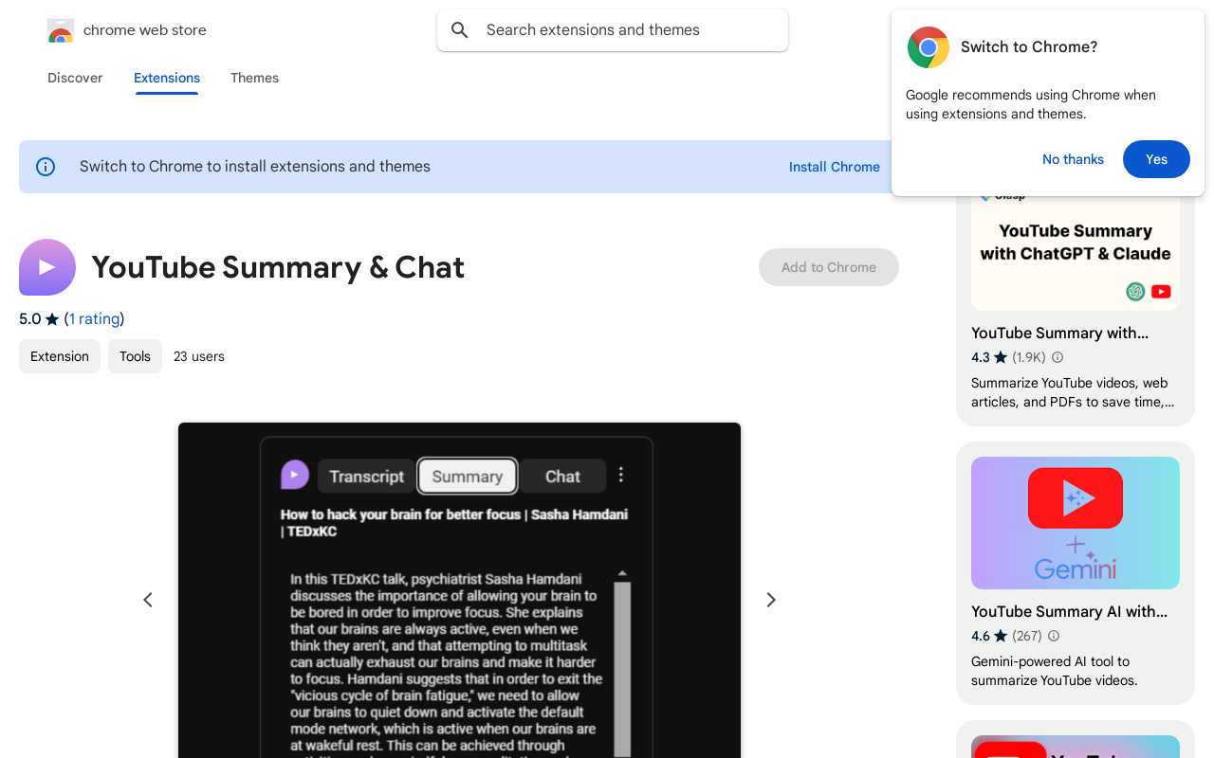The image size is (1214, 758).
Task: Click the blue info icon in the banner
Action: pyautogui.click(x=45, y=166)
